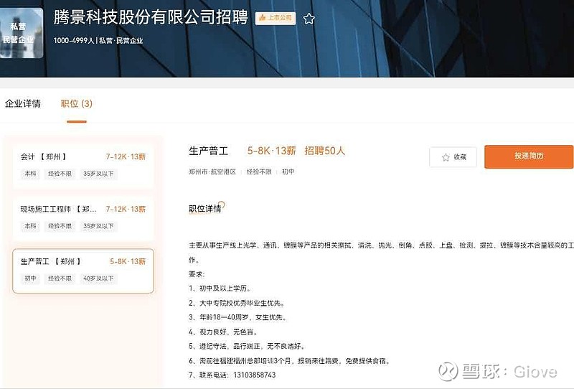574x389 pixels.
Task: Click the contact phone 13103858743
Action: point(255,375)
